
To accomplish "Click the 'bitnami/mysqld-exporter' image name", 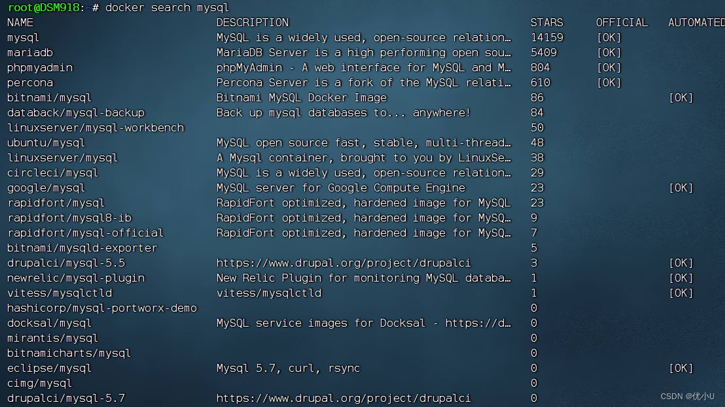I will 82,248.
